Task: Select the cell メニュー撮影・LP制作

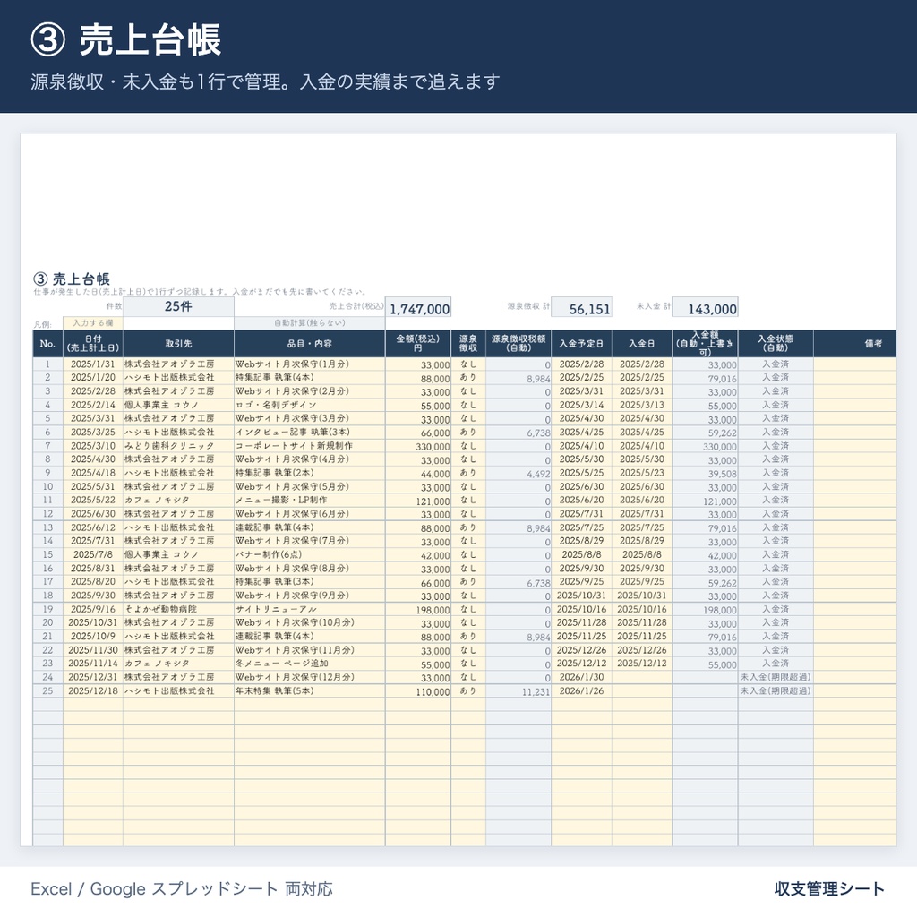Action: [309, 500]
